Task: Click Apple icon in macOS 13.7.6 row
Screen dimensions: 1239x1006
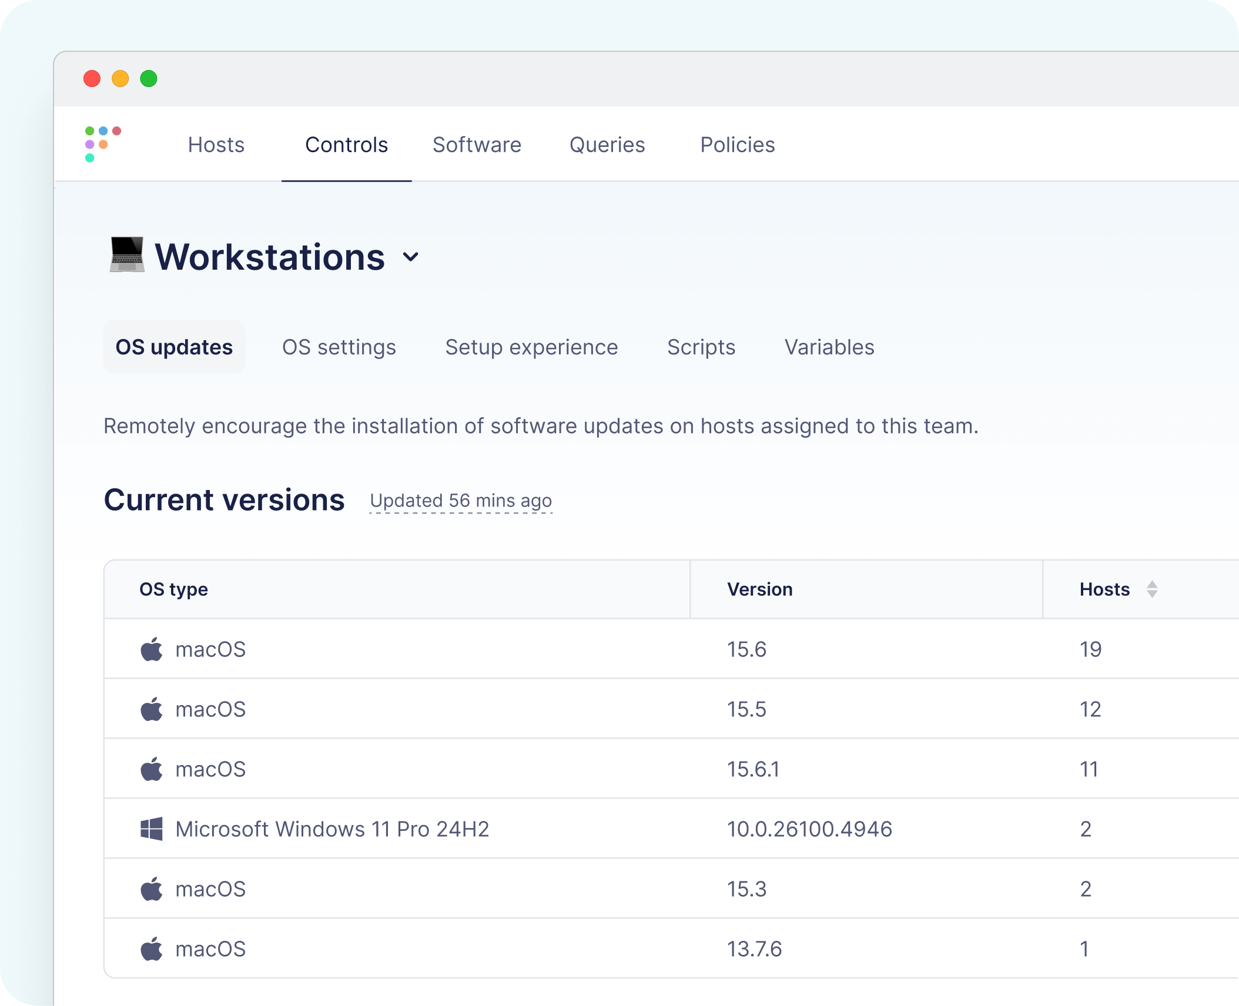Action: (x=152, y=949)
